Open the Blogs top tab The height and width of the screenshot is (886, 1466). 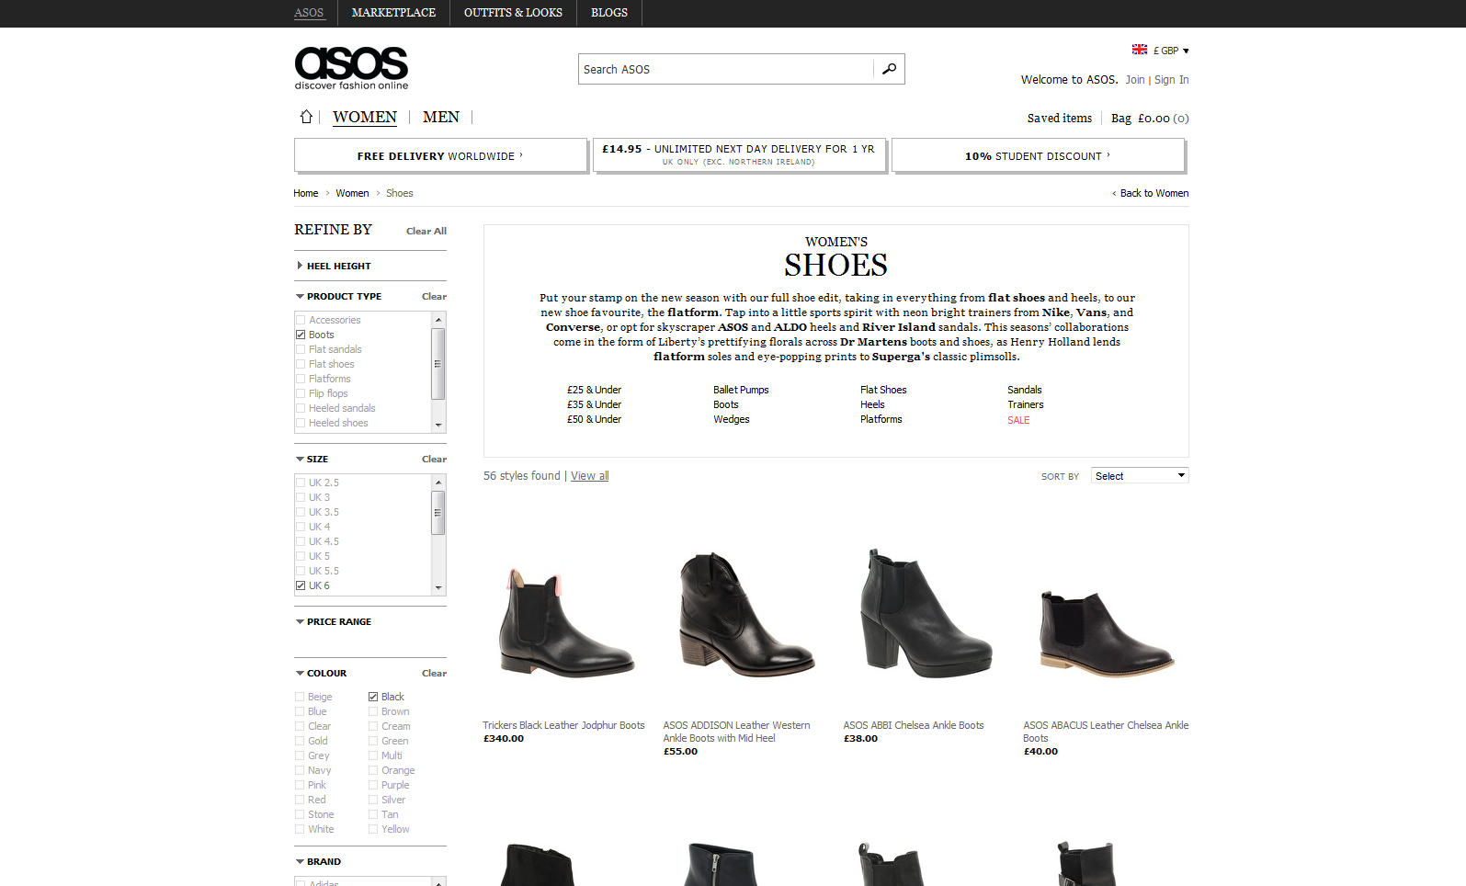[x=609, y=13]
